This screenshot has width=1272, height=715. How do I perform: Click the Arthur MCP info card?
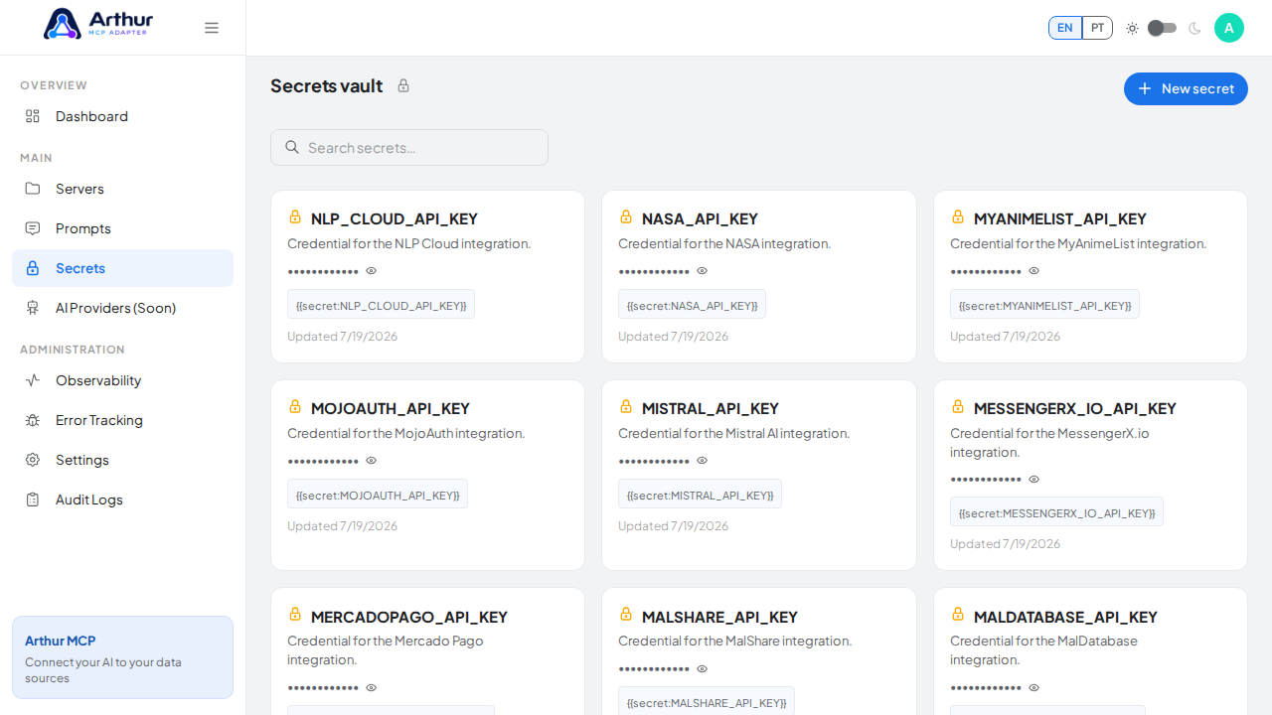tap(122, 657)
